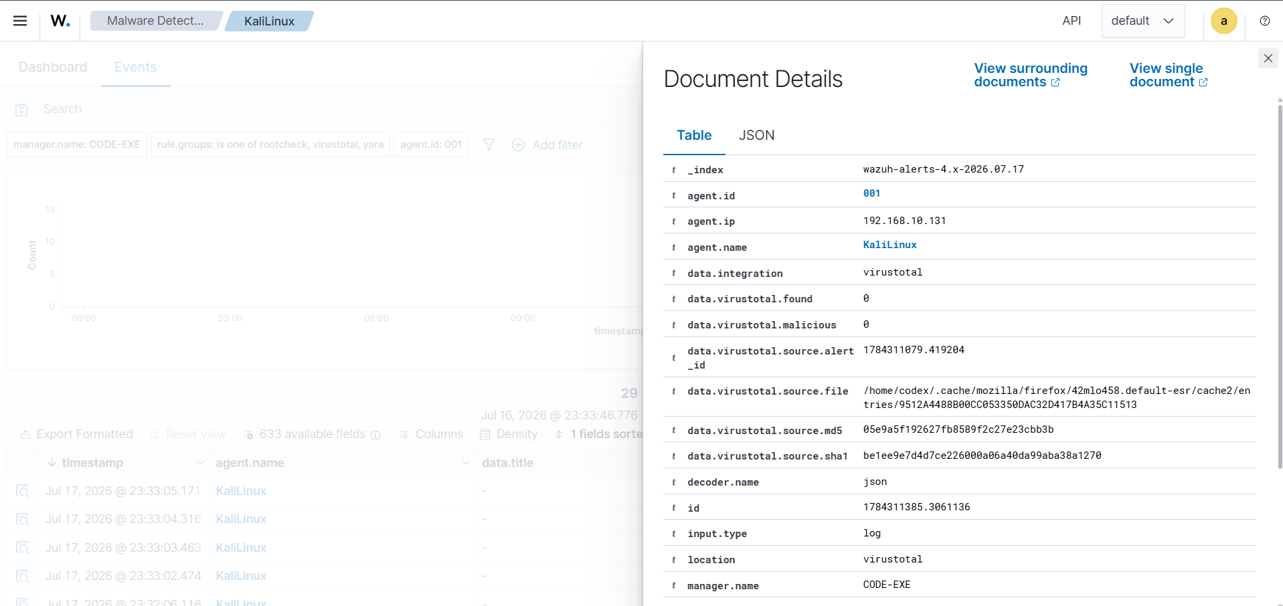Click the manager.name field type icon
This screenshot has width=1283, height=606.
click(673, 586)
